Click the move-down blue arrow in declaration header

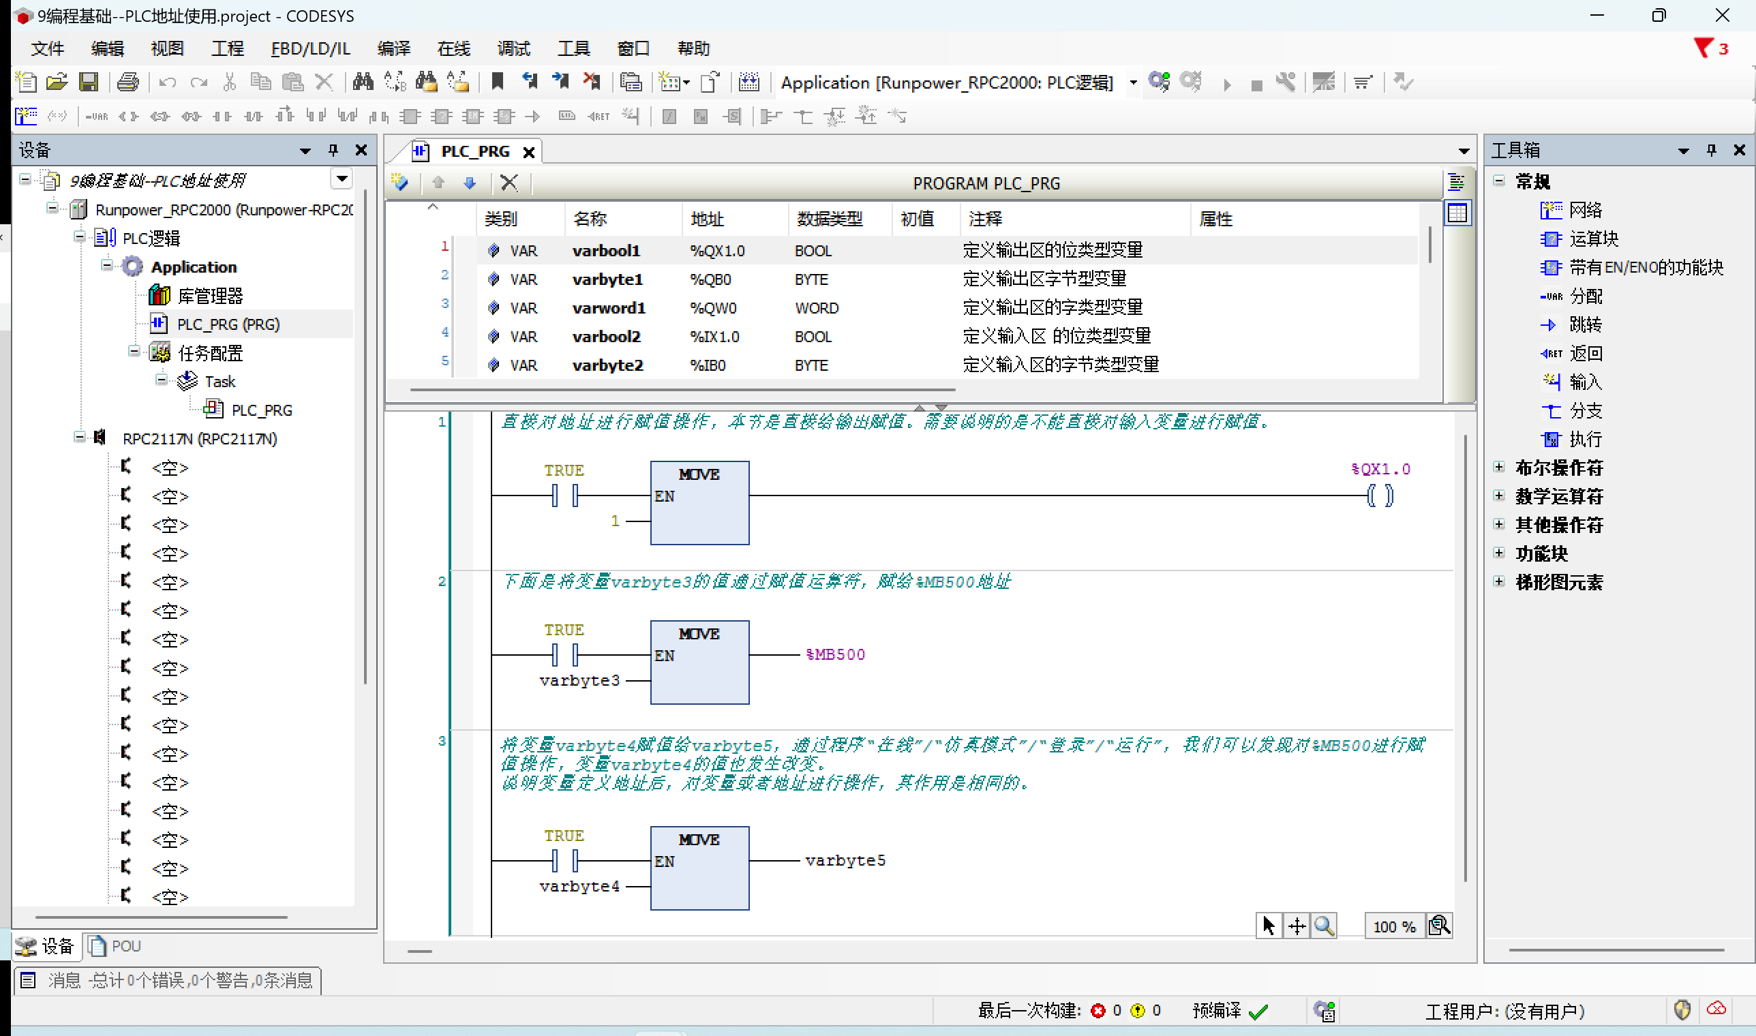click(x=470, y=183)
